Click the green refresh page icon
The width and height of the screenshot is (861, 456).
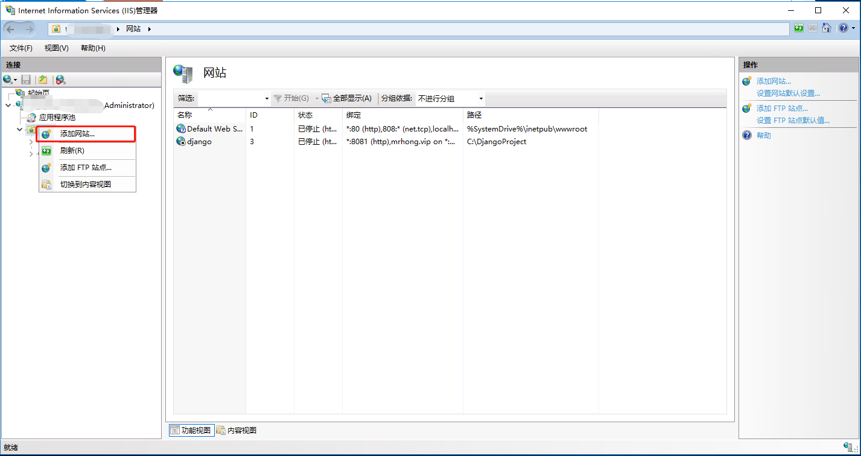click(x=799, y=28)
